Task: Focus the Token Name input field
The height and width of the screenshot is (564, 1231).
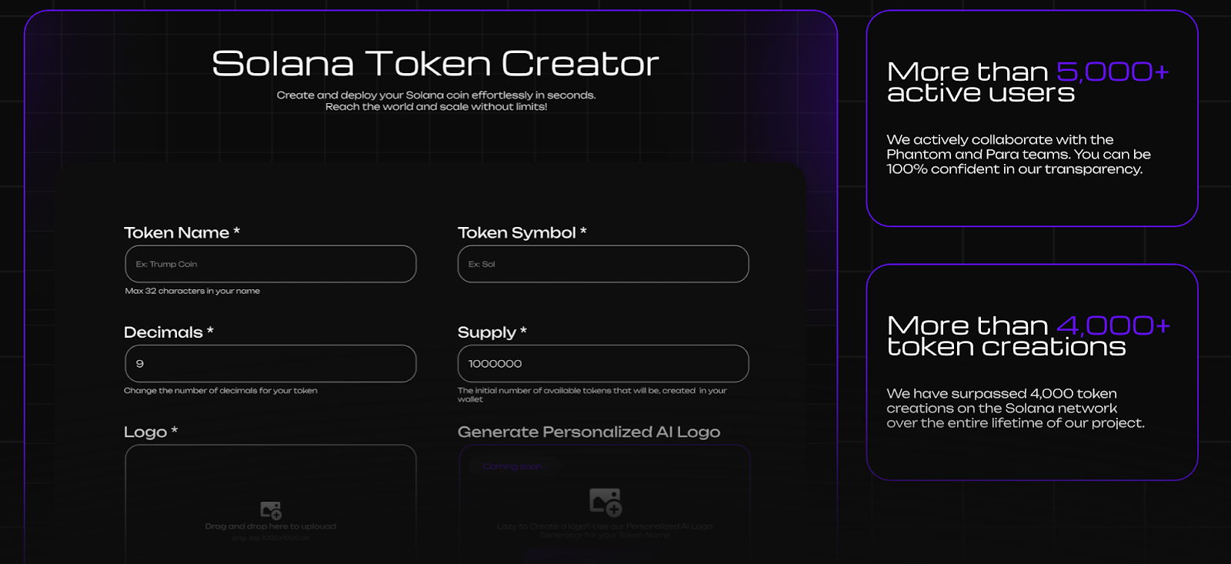Action: (270, 264)
